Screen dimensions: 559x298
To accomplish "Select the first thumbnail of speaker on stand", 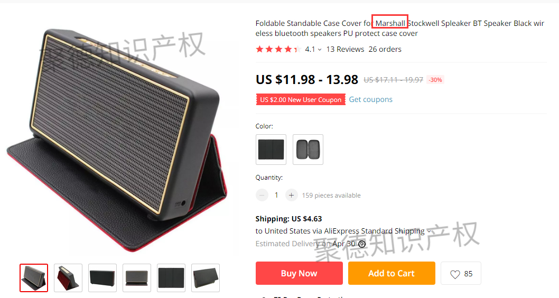I will [34, 278].
